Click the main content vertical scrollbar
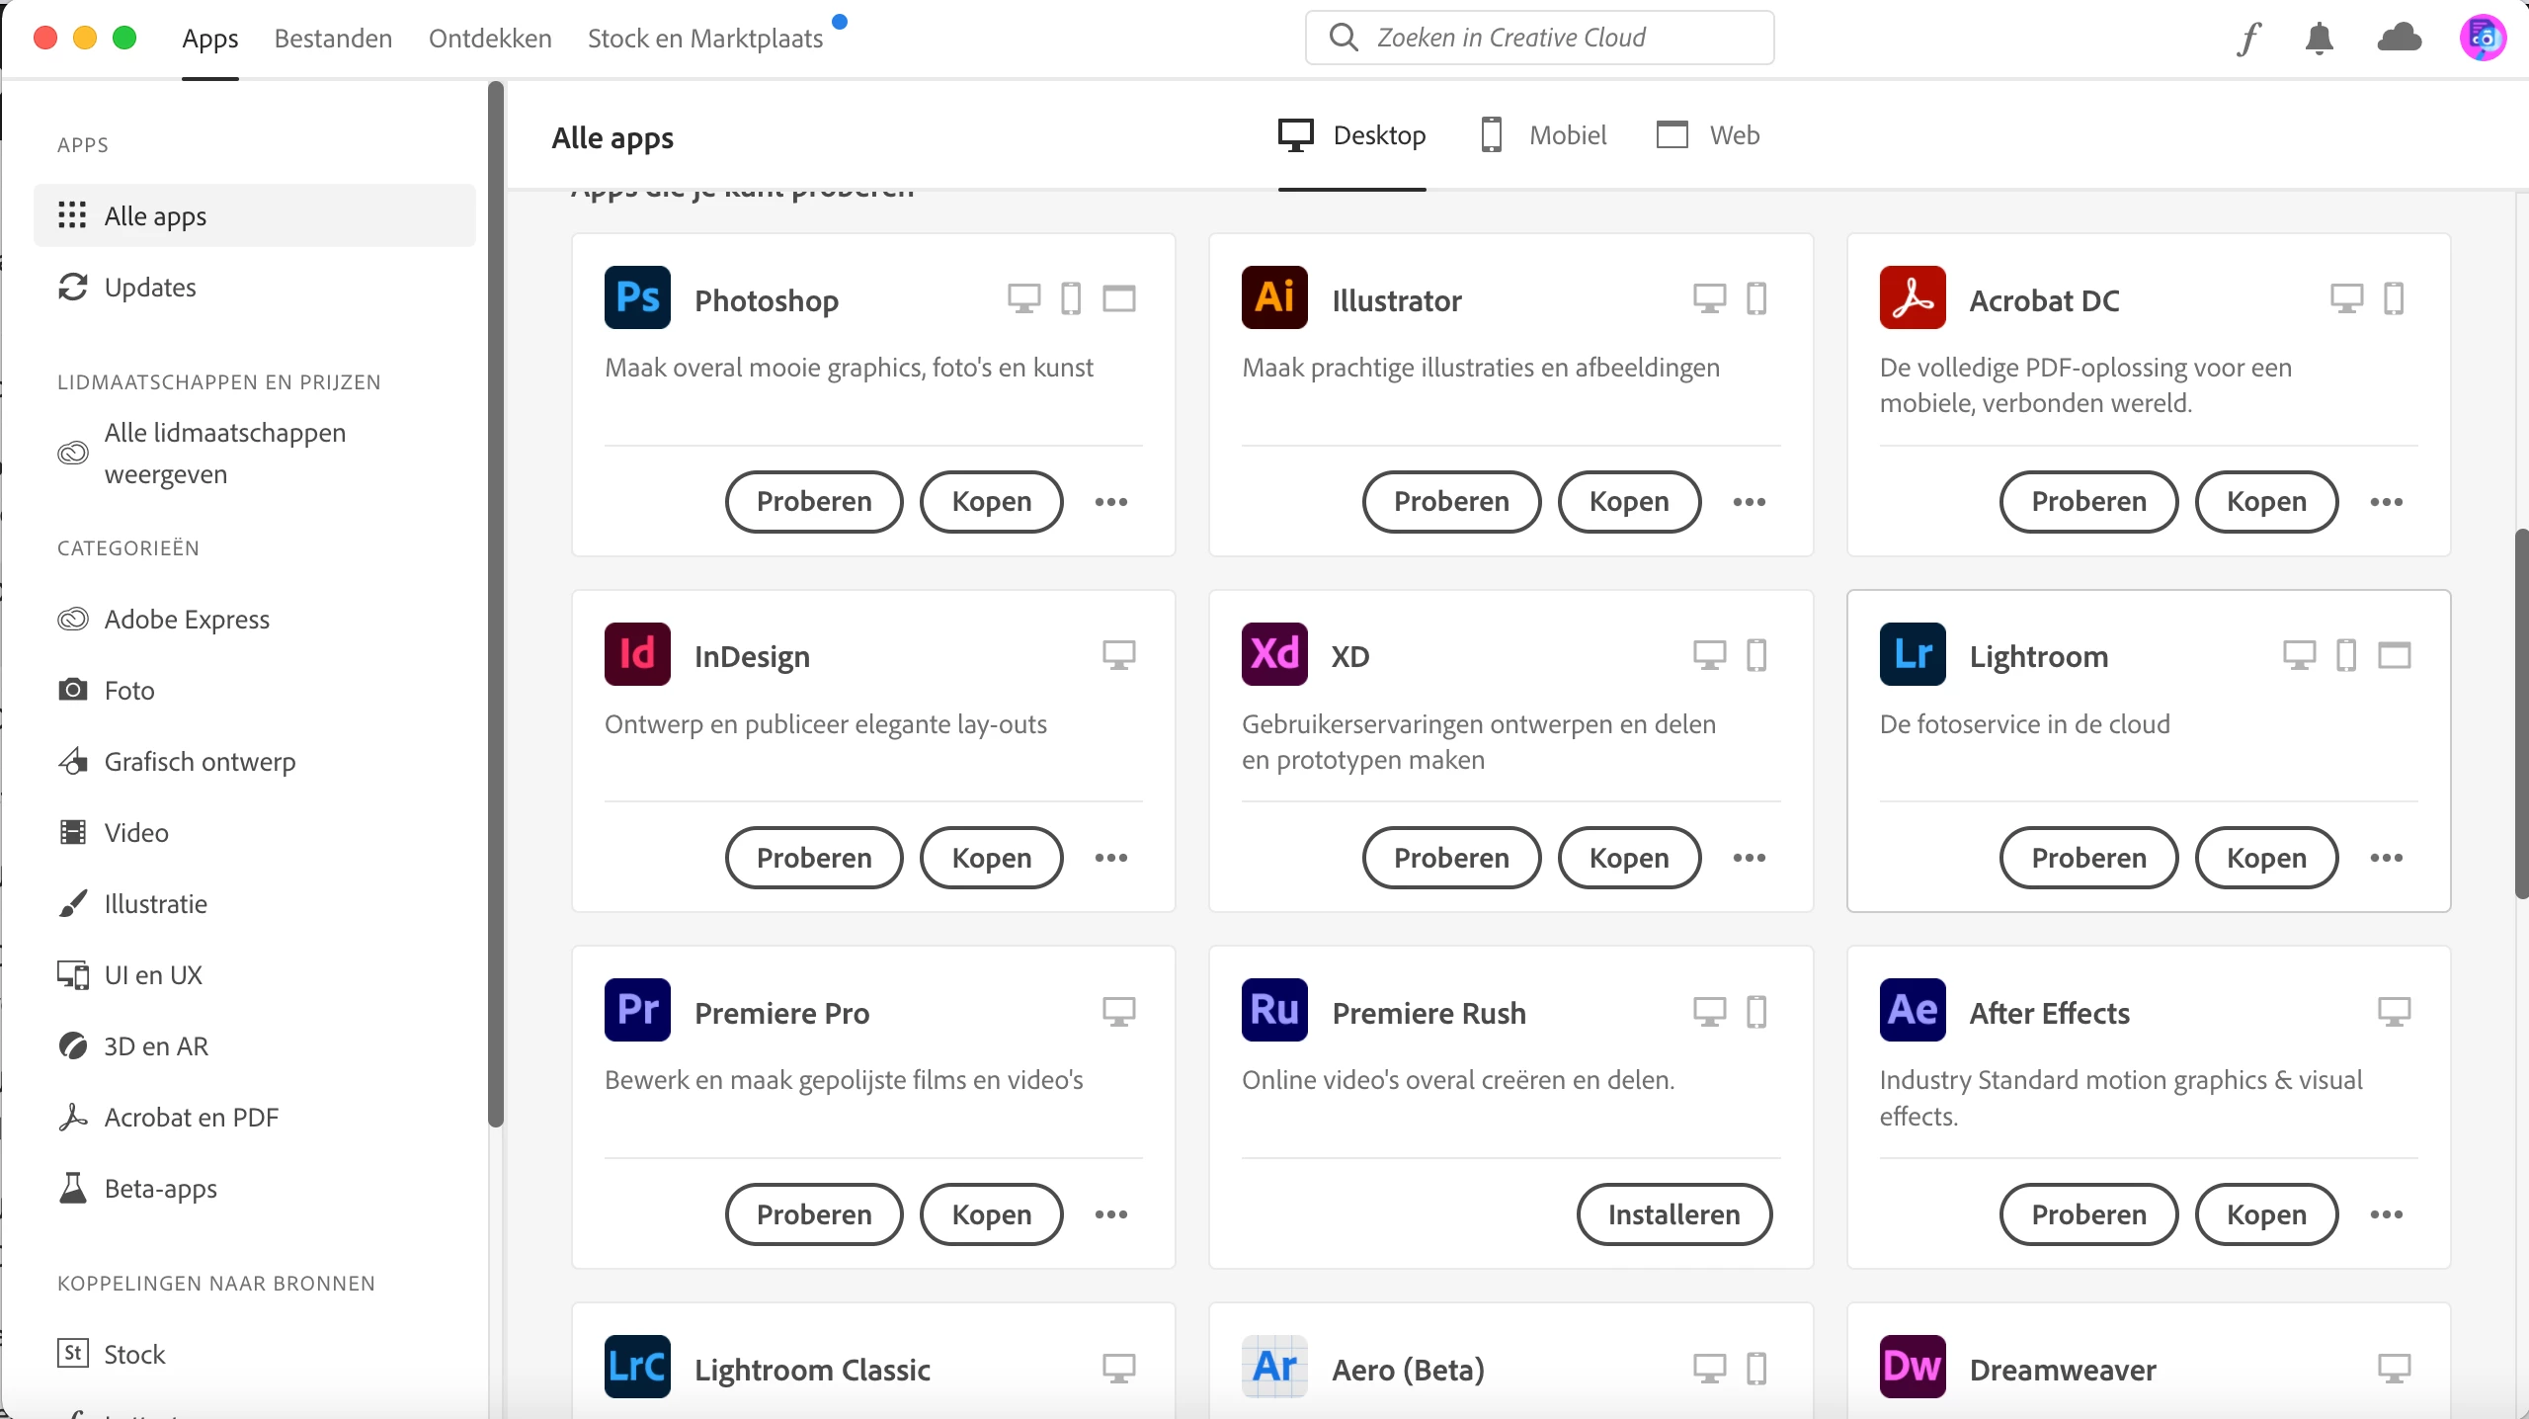 click(x=2520, y=711)
